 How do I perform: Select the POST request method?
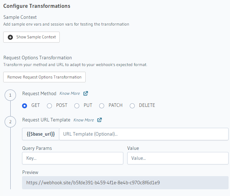(49, 105)
